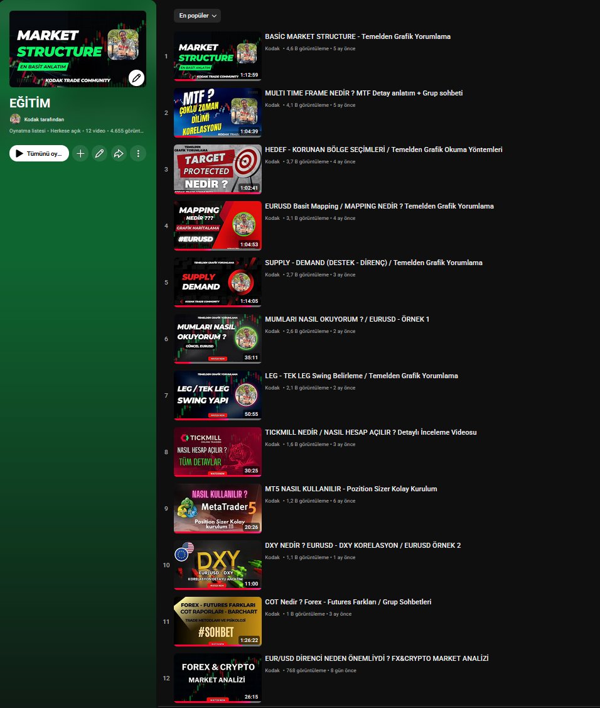Open COT Nedir Forex - Futures title
This screenshot has height=708, width=600.
(x=348, y=602)
